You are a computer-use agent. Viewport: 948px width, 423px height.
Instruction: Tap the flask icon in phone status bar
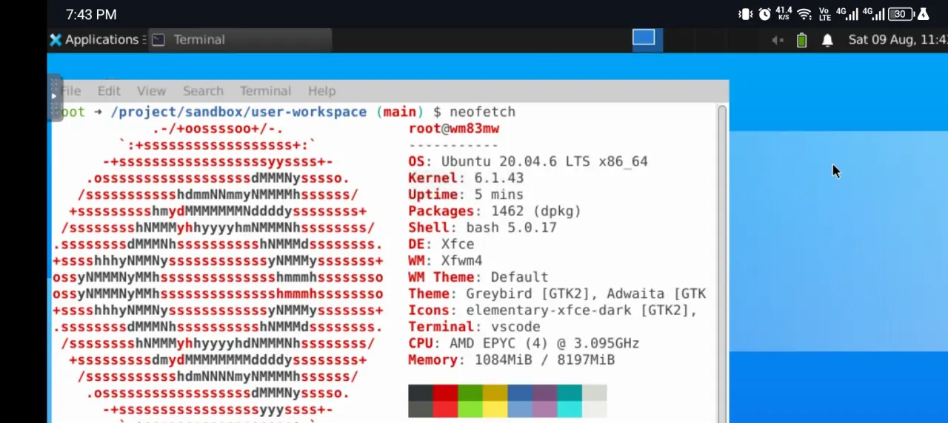point(924,14)
